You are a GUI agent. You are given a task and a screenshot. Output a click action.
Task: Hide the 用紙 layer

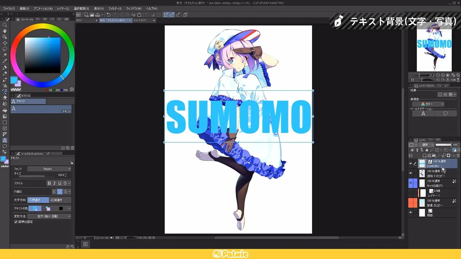411,212
